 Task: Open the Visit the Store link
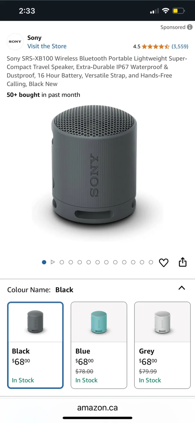pos(47,46)
